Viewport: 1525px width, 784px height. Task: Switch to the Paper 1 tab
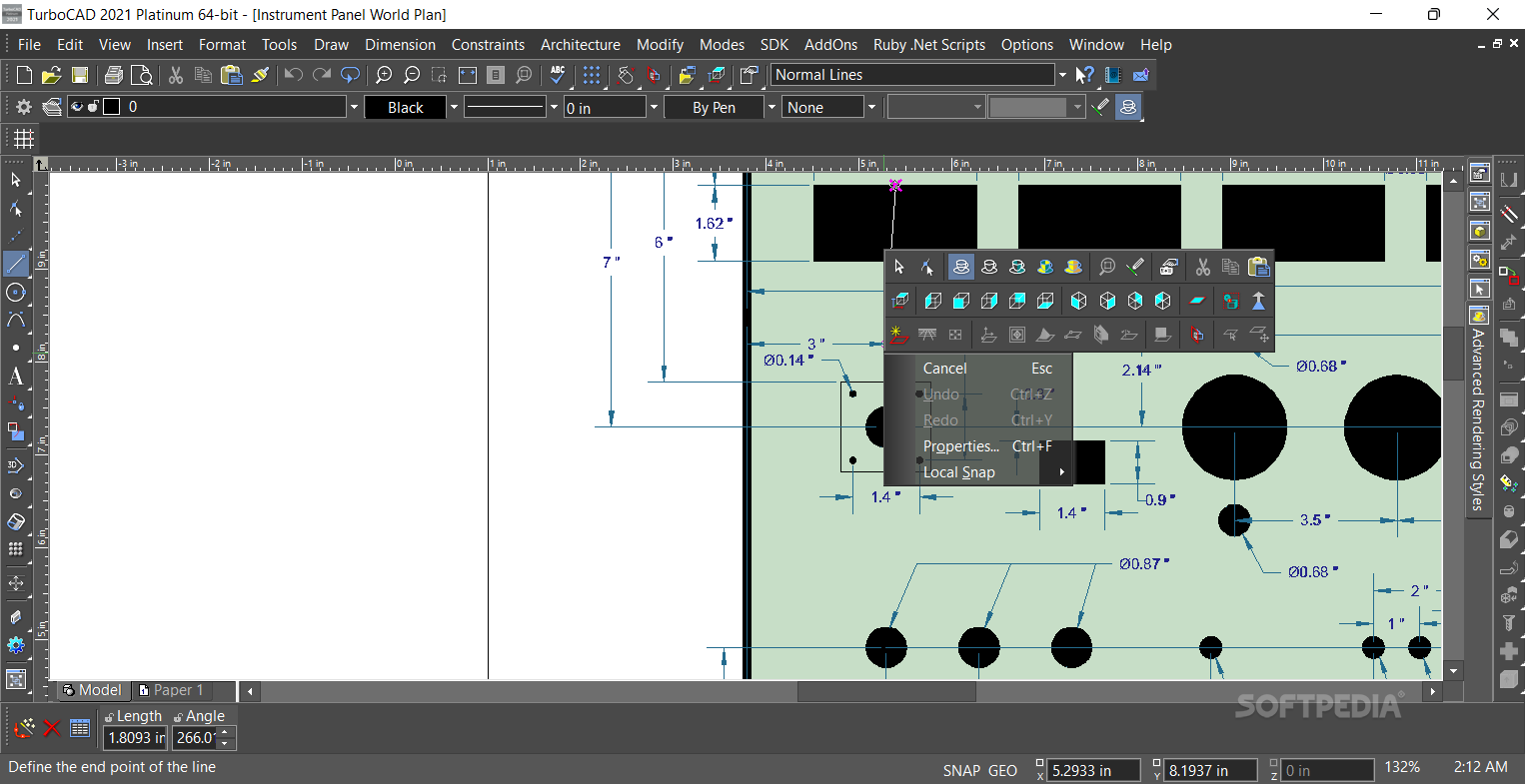171,690
